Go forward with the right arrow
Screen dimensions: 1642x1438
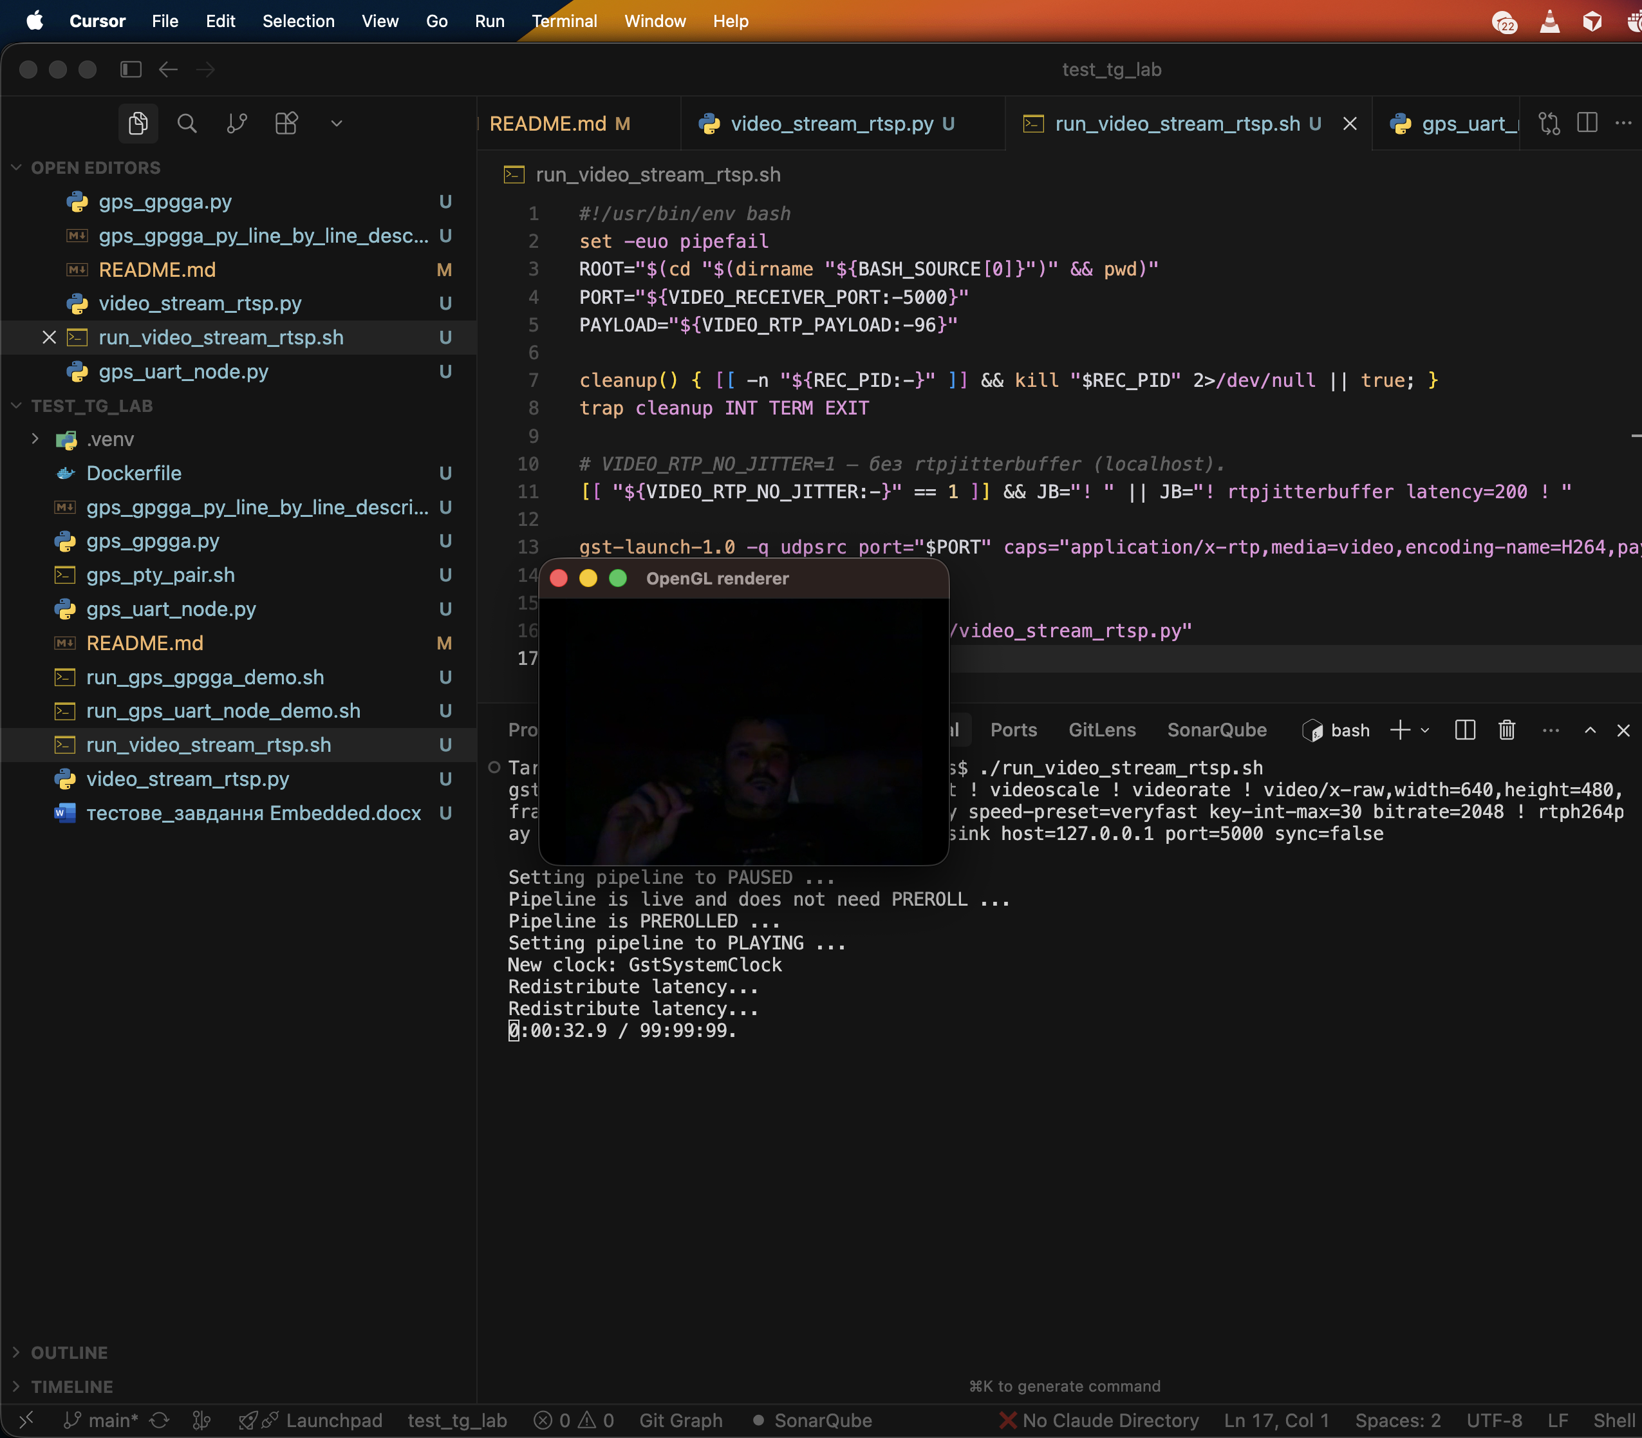pos(205,70)
